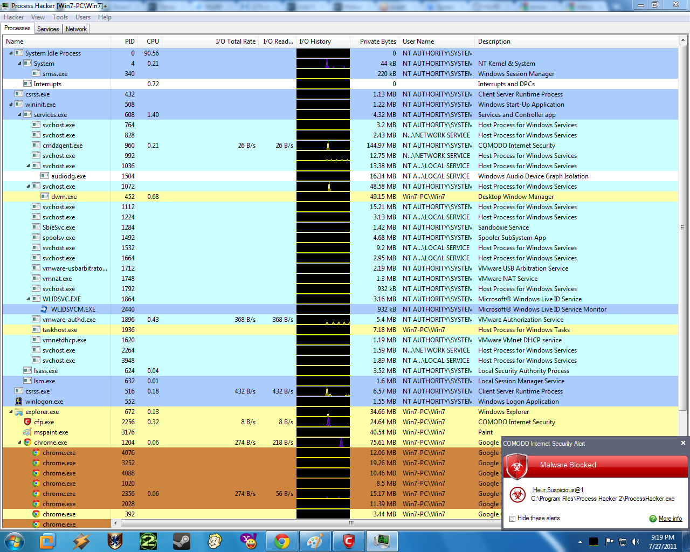Screen dimensions: 690x552
Task: Click the Heur.Suspicious@1 malware link
Action: coord(557,490)
